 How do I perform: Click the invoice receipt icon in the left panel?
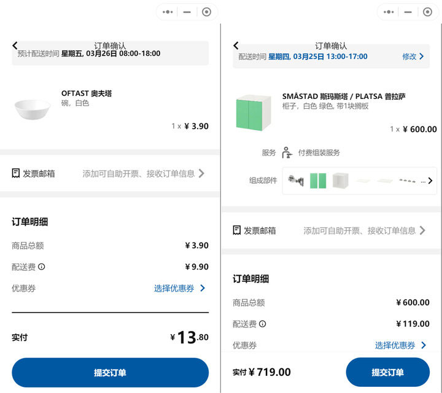click(x=16, y=174)
